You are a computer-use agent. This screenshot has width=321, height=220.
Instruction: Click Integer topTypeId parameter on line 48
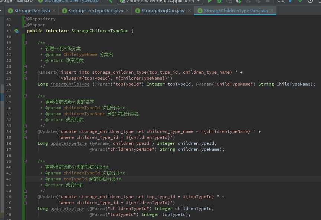(163, 214)
